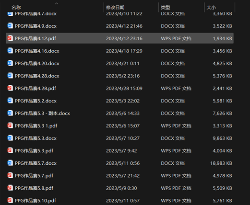Sort by the 大小 column header
The image size is (250, 205).
(211, 7)
